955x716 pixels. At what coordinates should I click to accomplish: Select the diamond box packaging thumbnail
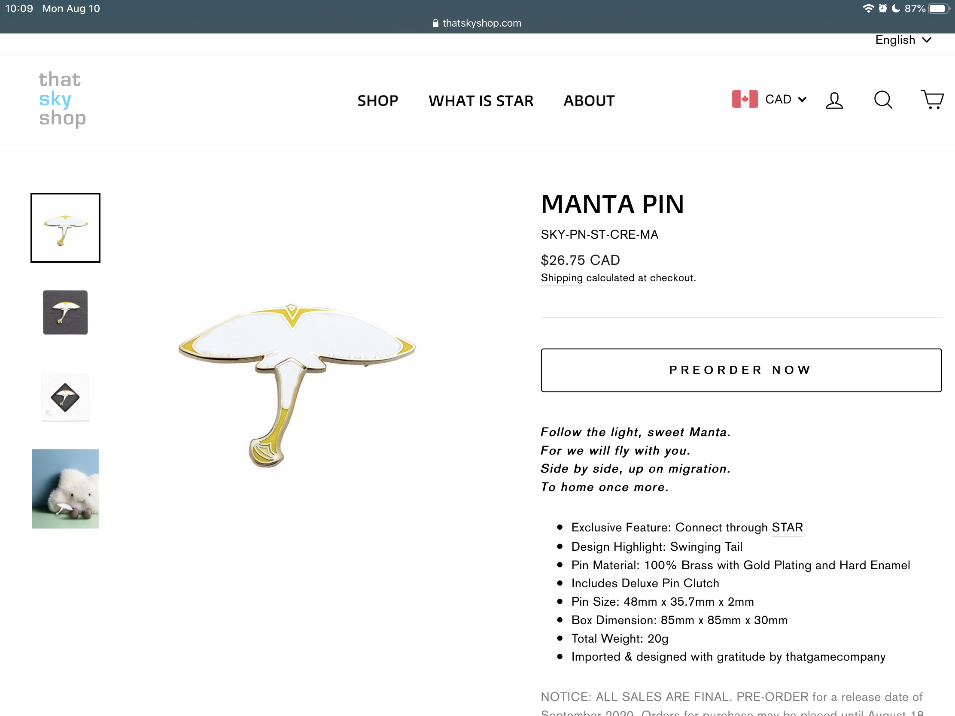(65, 397)
